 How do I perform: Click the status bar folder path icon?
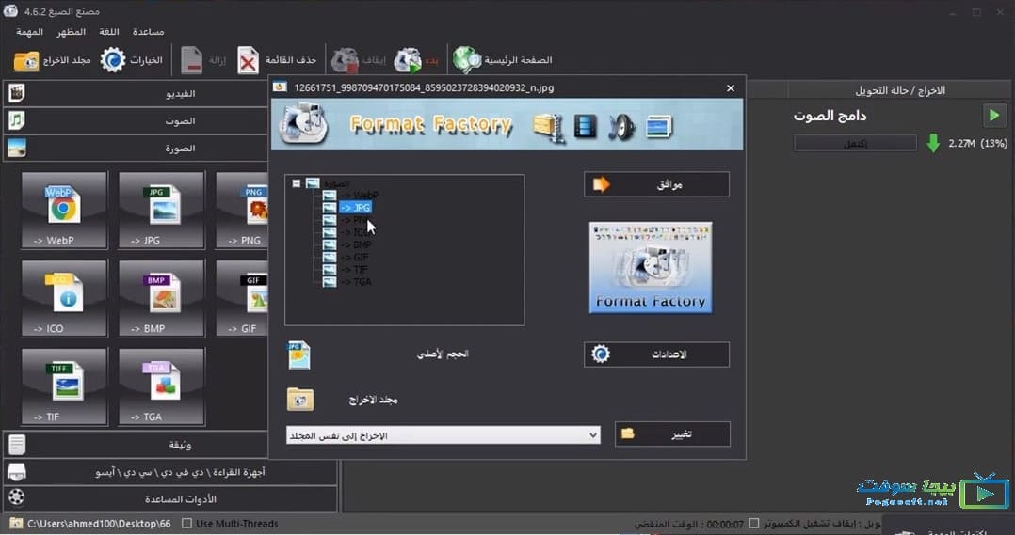17,524
